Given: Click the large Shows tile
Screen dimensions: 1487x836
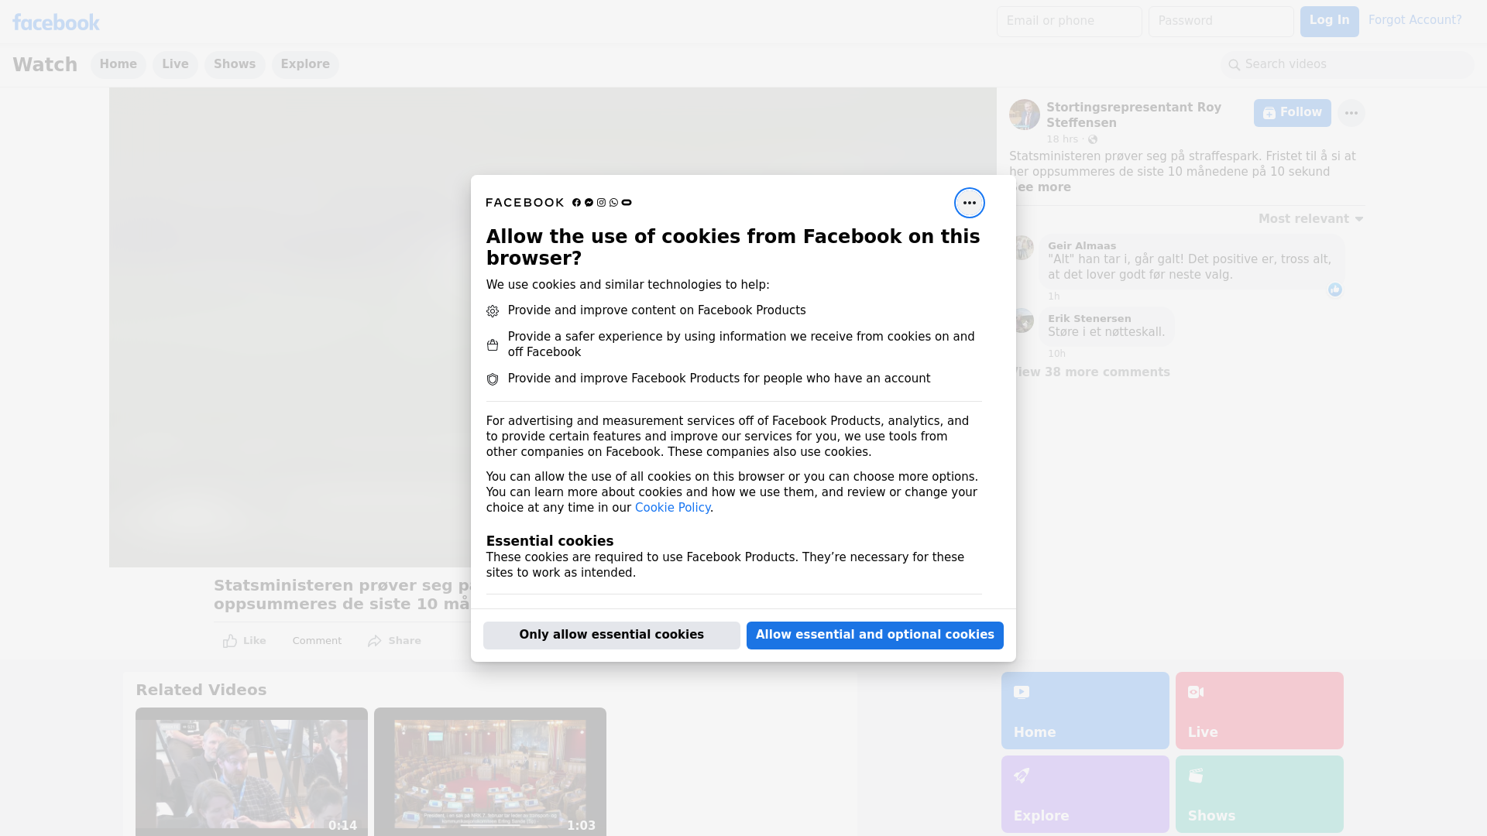Looking at the screenshot, I should click(x=1259, y=794).
